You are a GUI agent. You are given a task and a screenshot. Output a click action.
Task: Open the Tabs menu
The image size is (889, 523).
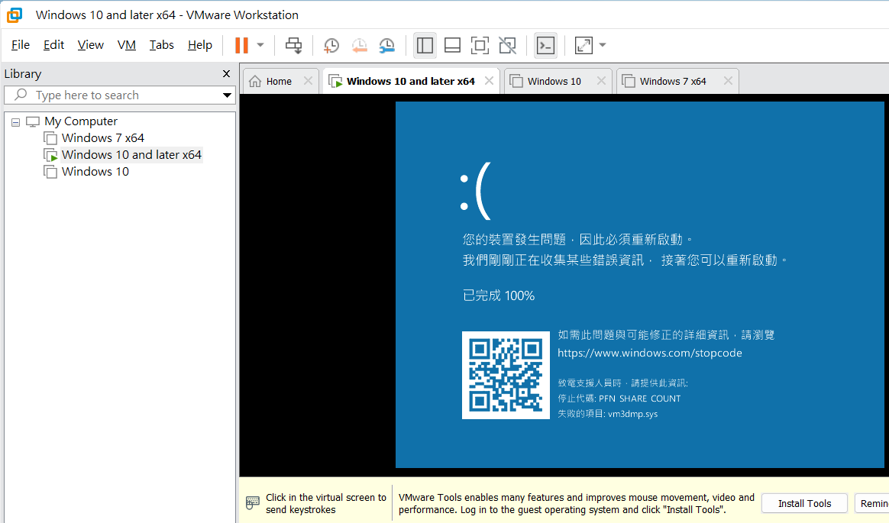click(162, 45)
